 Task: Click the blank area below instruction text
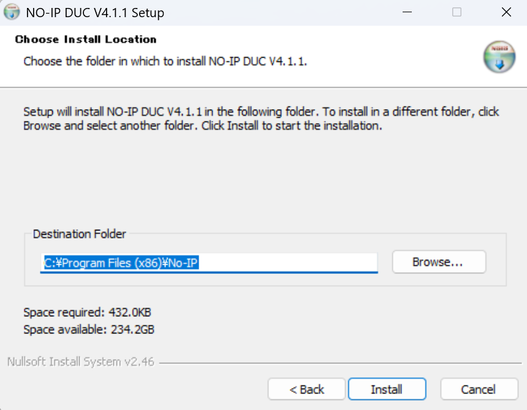[x=263, y=178]
